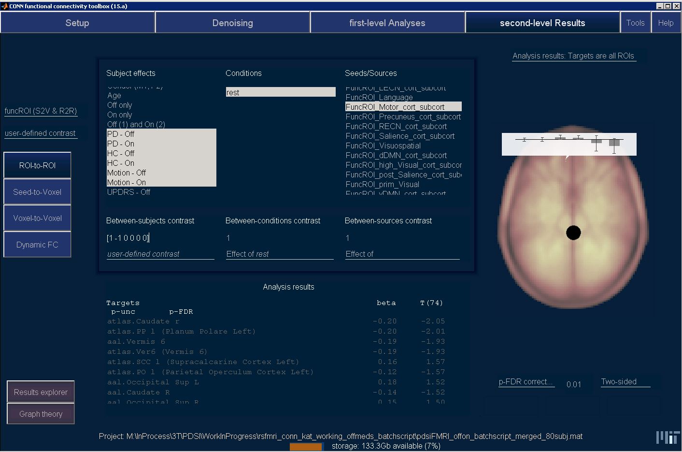
Task: Open the Tools menu
Action: pyautogui.click(x=635, y=23)
